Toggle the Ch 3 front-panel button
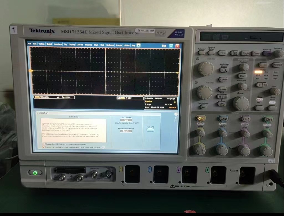 point(245,119)
